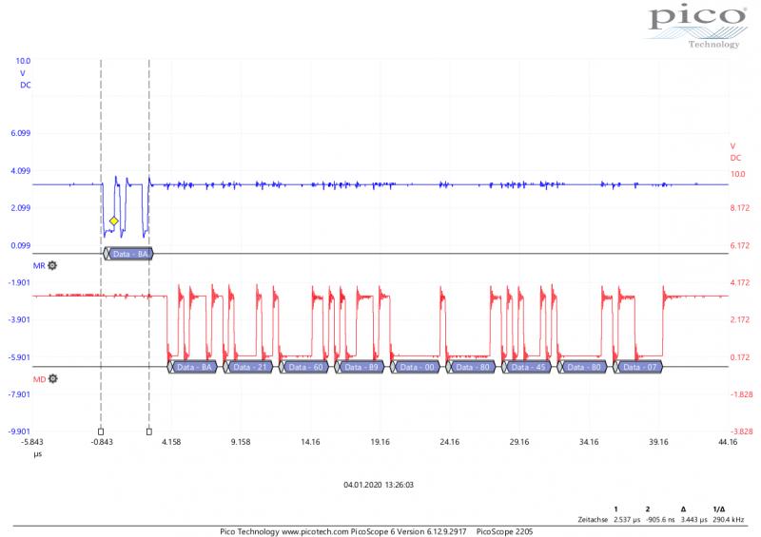761x537 pixels.
Task: Click the time axis value 24.16
Action: [449, 442]
